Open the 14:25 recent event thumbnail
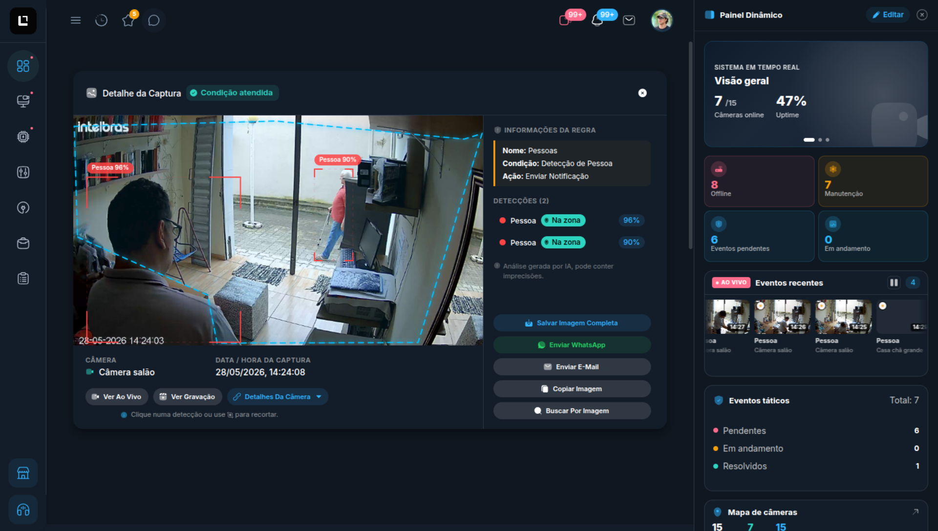Screen dimensions: 938x531 click(x=843, y=317)
